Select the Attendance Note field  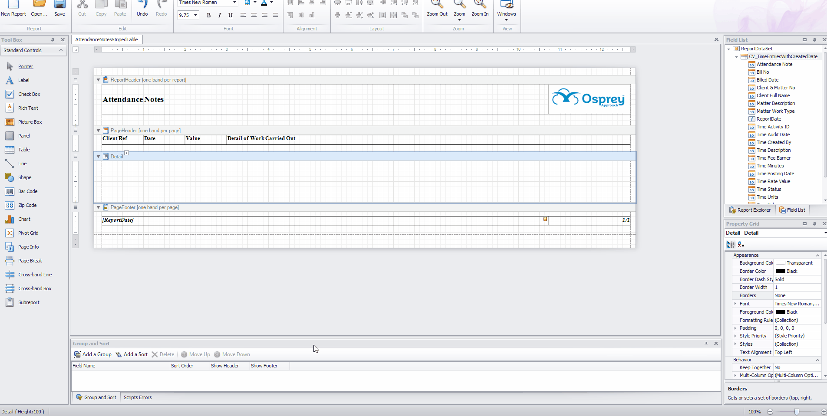pyautogui.click(x=774, y=64)
